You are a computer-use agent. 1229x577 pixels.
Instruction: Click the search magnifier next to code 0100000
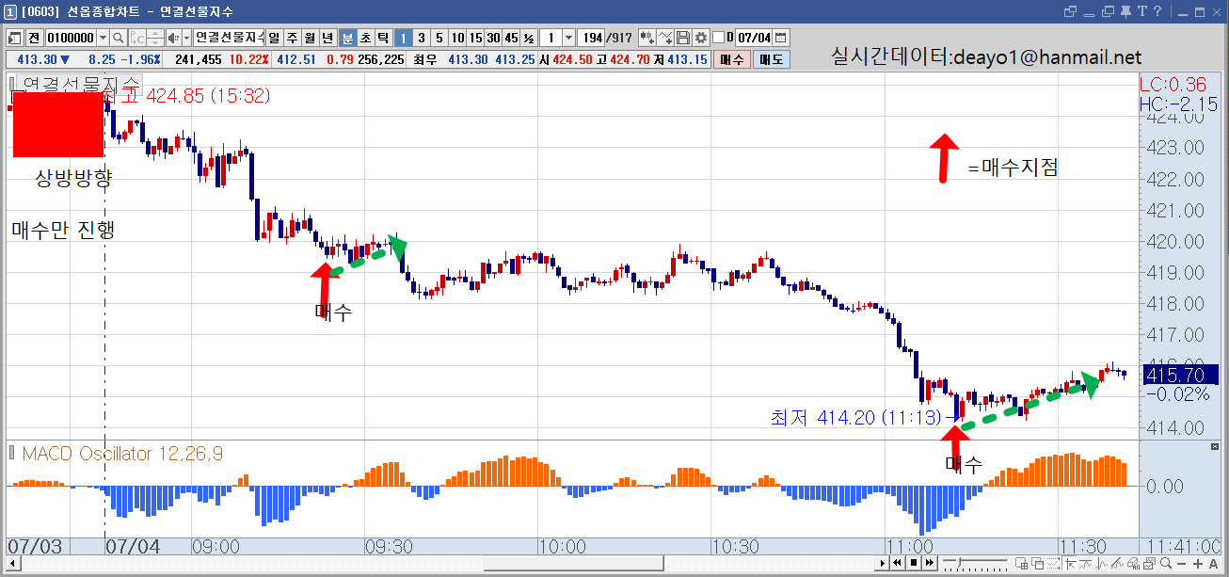pos(119,38)
